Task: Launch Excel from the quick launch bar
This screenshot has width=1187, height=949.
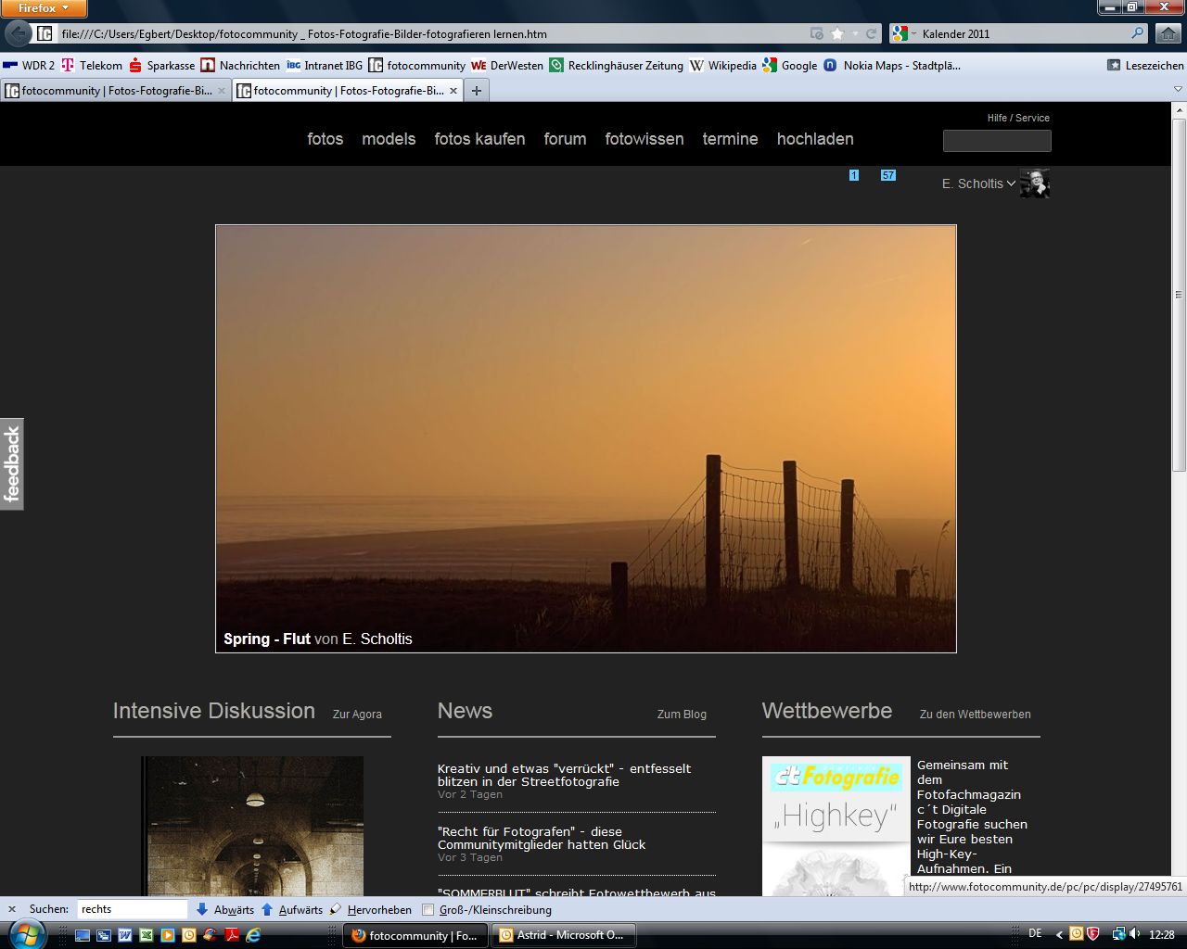Action: coord(147,935)
